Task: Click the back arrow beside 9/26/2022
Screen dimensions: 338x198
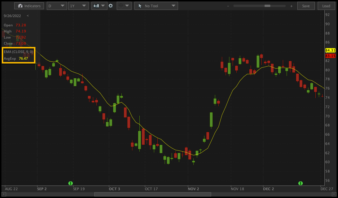Action: coord(28,16)
